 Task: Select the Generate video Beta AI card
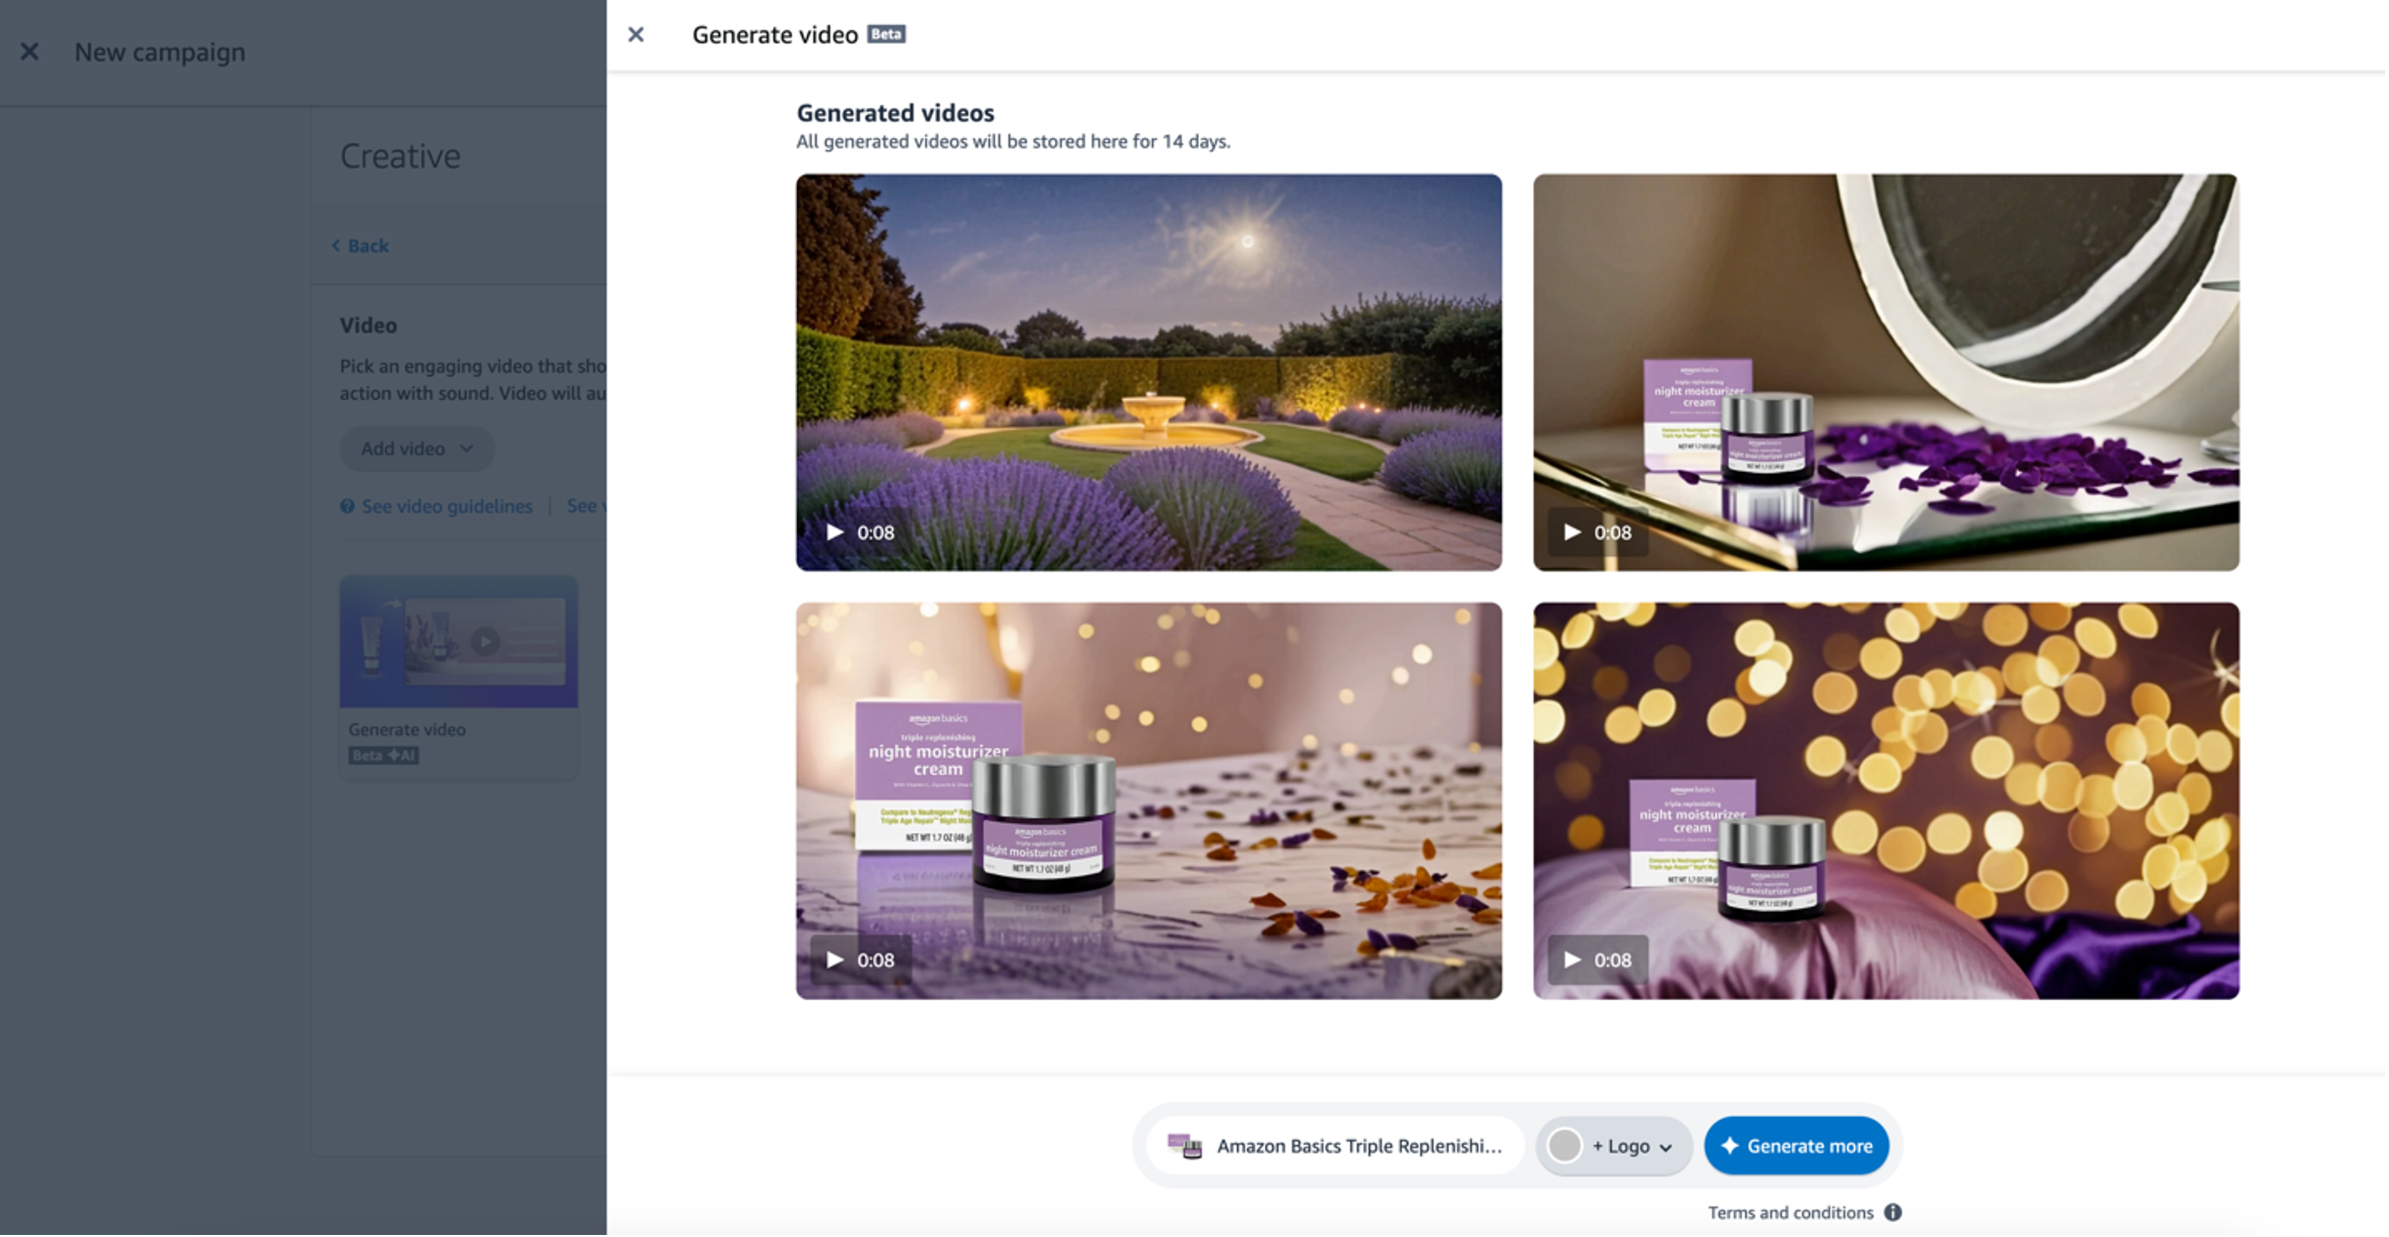click(458, 675)
